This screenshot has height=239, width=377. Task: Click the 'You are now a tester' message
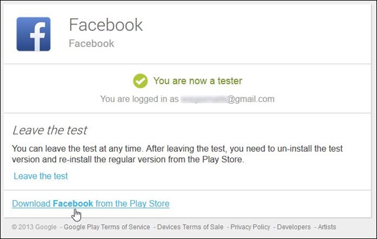coord(197,81)
